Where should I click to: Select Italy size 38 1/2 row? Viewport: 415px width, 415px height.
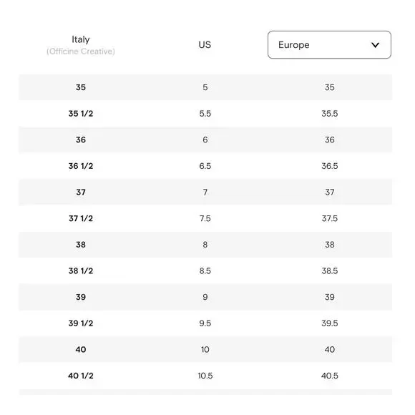point(205,270)
